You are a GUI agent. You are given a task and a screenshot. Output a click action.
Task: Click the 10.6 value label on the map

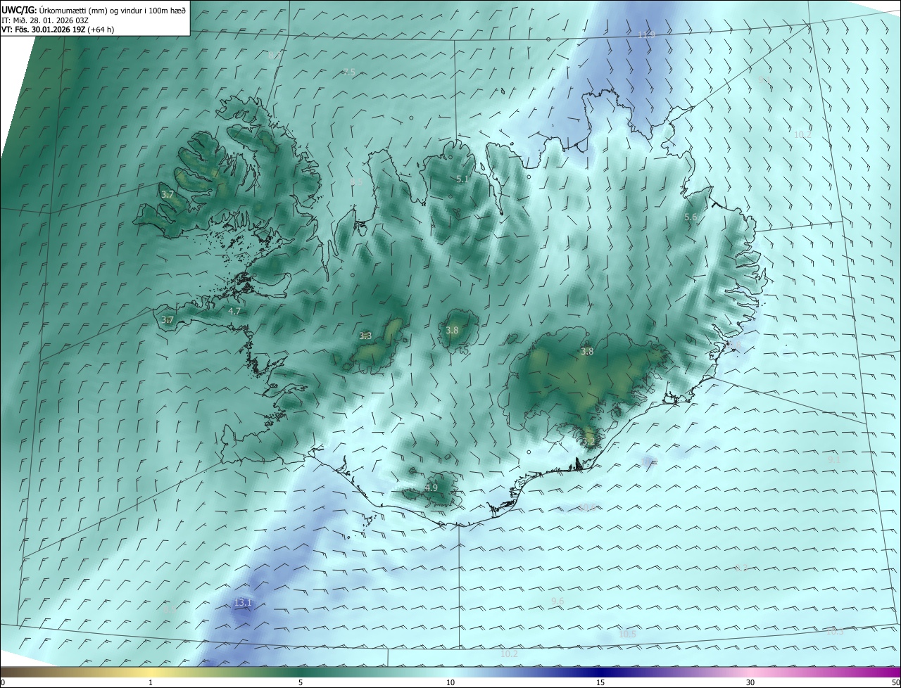[586, 507]
